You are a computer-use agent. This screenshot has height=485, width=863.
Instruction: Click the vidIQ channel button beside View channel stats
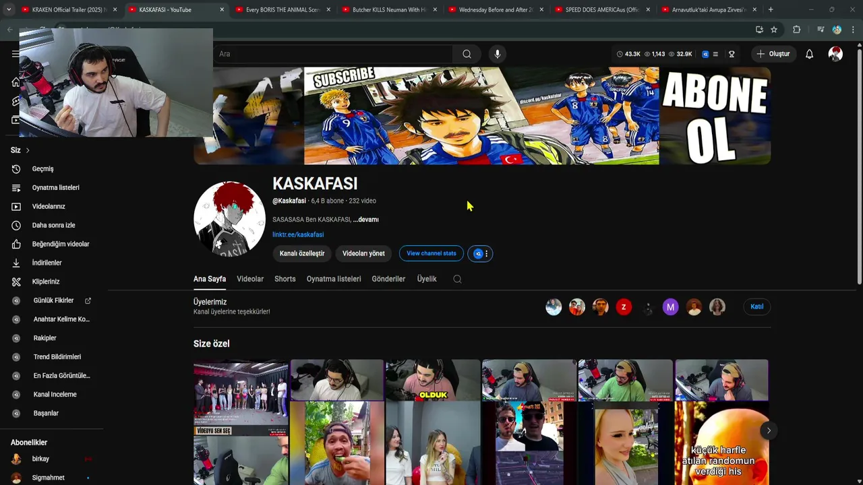point(481,253)
